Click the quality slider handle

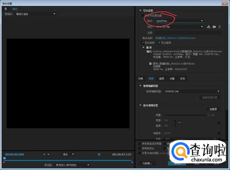(208, 115)
